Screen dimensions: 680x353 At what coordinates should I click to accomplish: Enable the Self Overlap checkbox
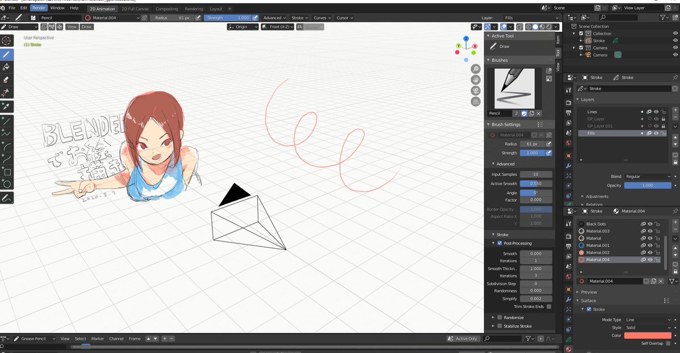[669, 343]
